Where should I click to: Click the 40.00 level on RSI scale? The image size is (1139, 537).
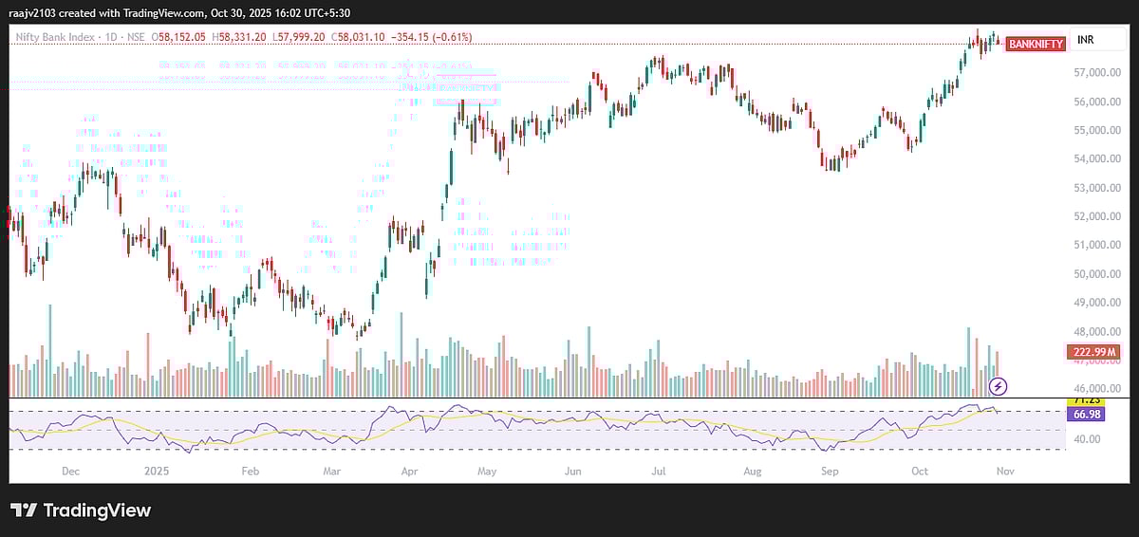[x=1085, y=439]
